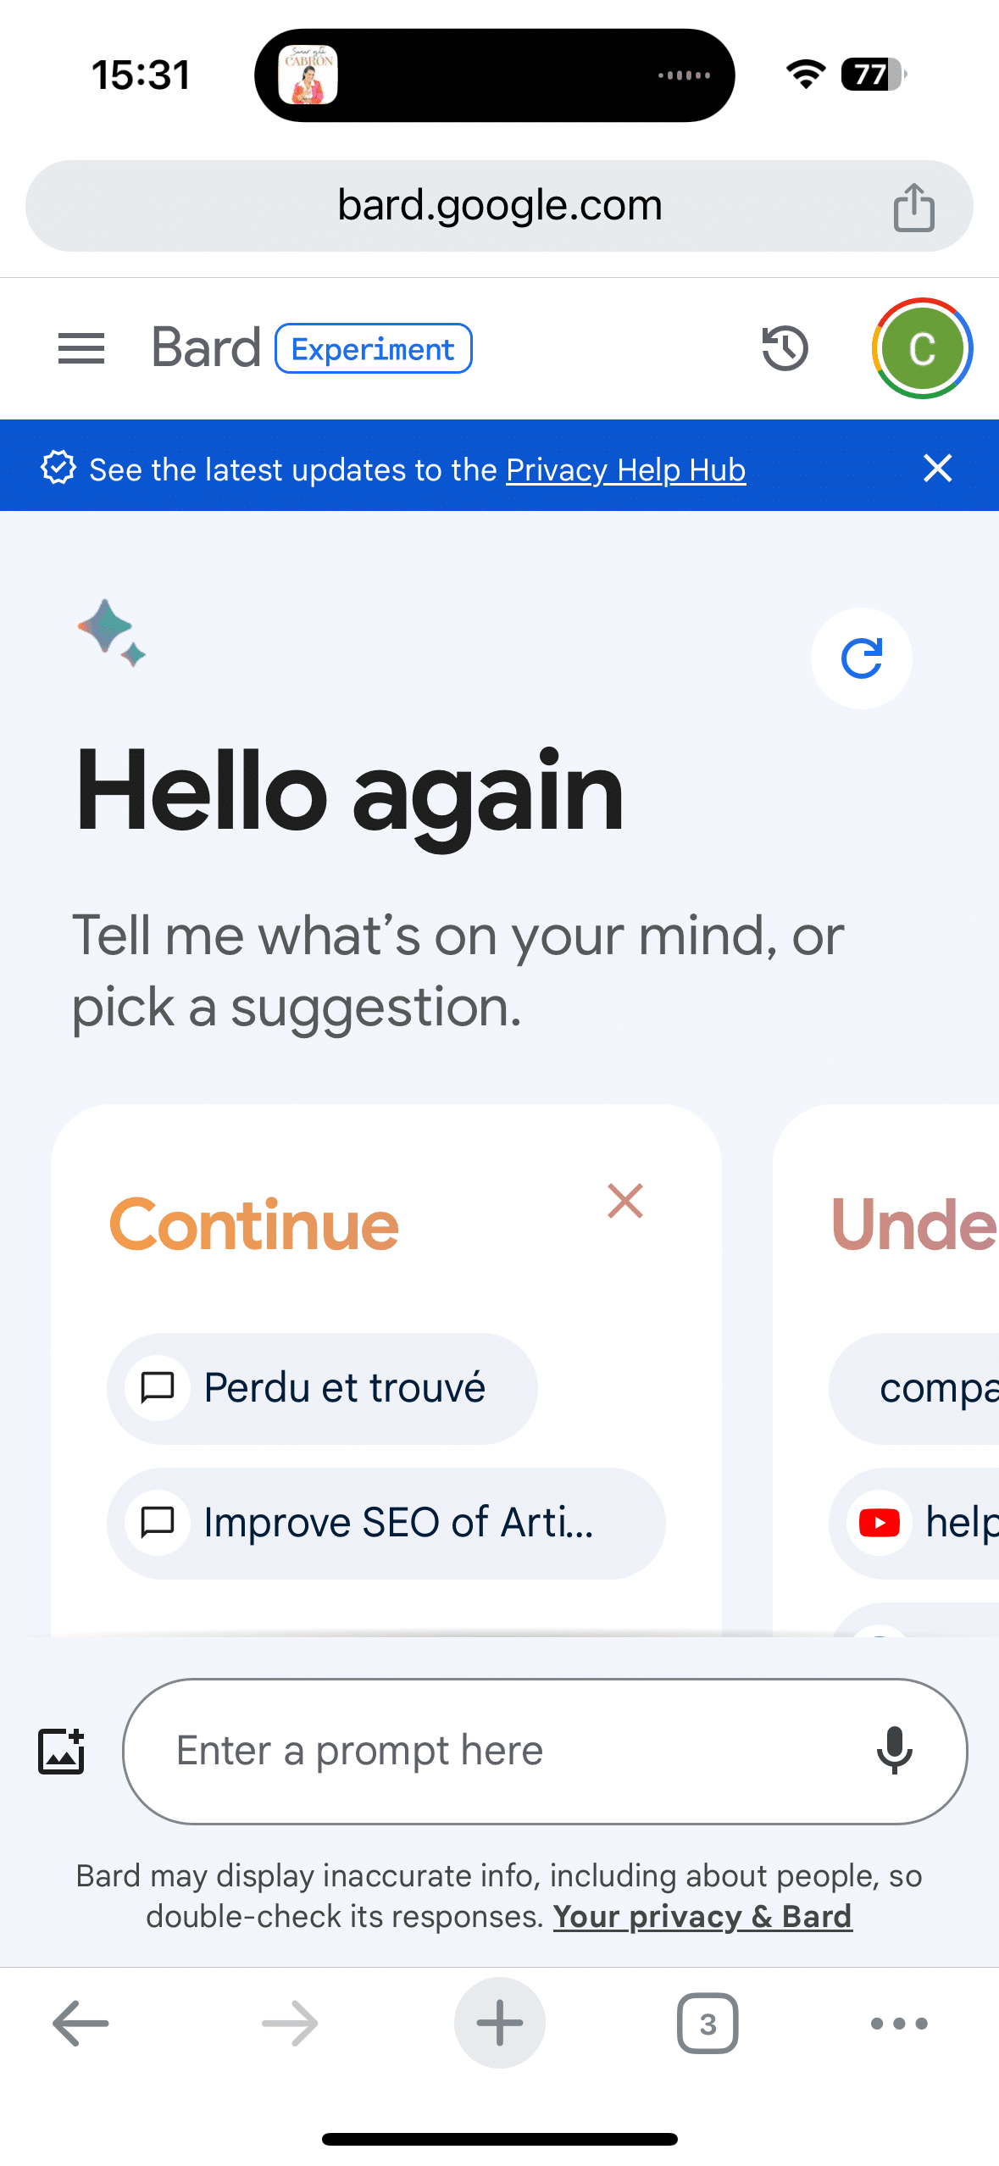Activate voice input with the microphone

(x=896, y=1750)
